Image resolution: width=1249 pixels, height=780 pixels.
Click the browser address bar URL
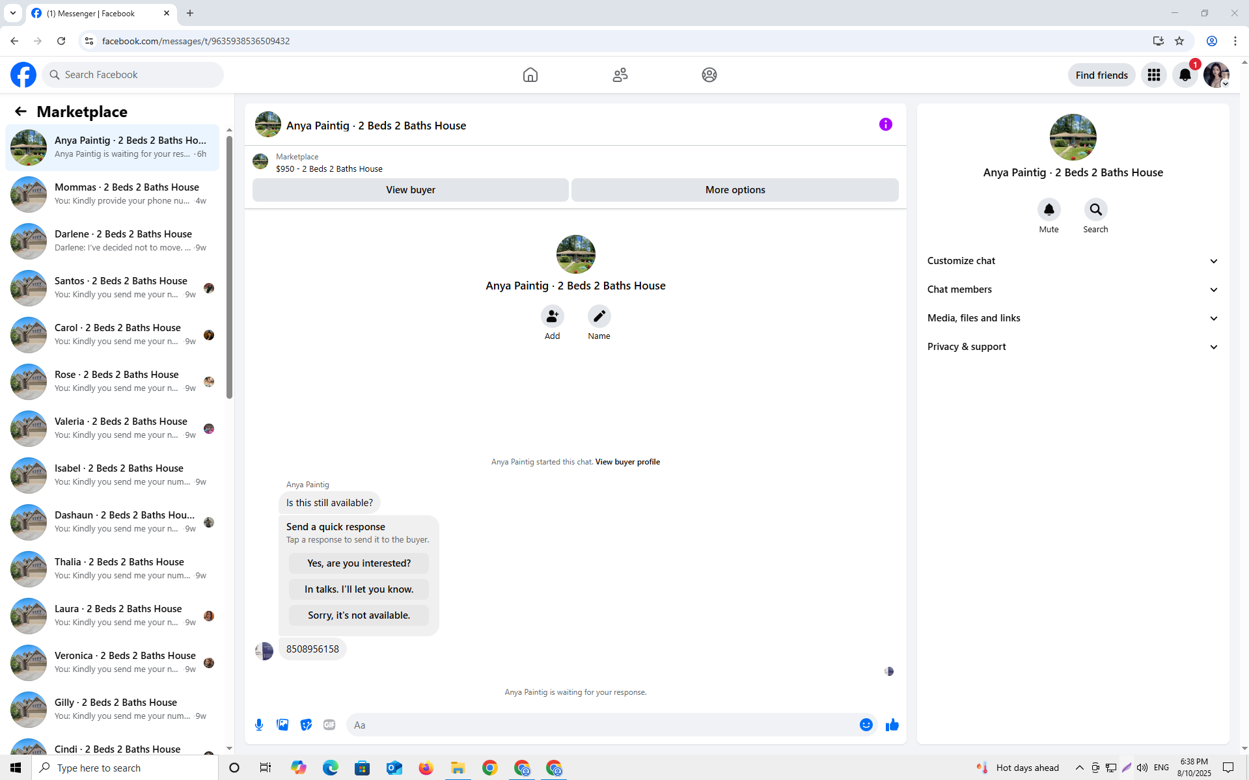[x=196, y=41]
